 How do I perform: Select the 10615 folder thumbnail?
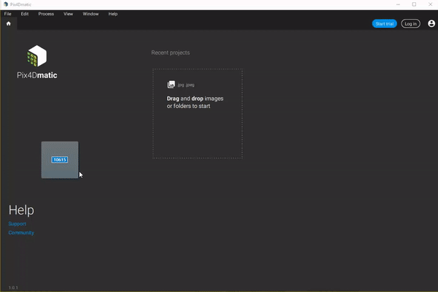click(60, 159)
